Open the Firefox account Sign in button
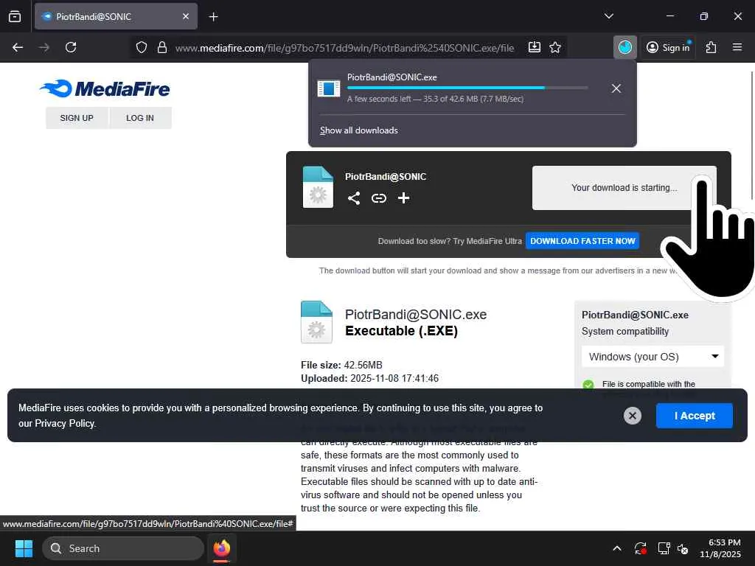755x566 pixels. coord(668,47)
